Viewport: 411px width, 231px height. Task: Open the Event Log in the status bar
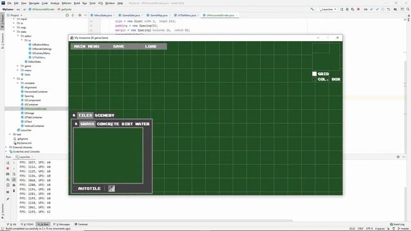tap(398, 224)
